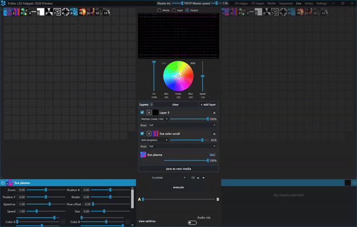357x227 pixels.
Task: Open 3D stages tab
Action: 258,3
